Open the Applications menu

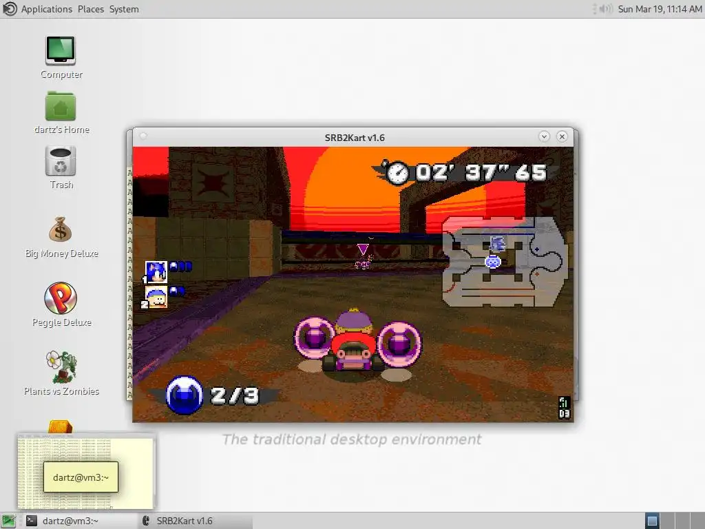coord(47,9)
